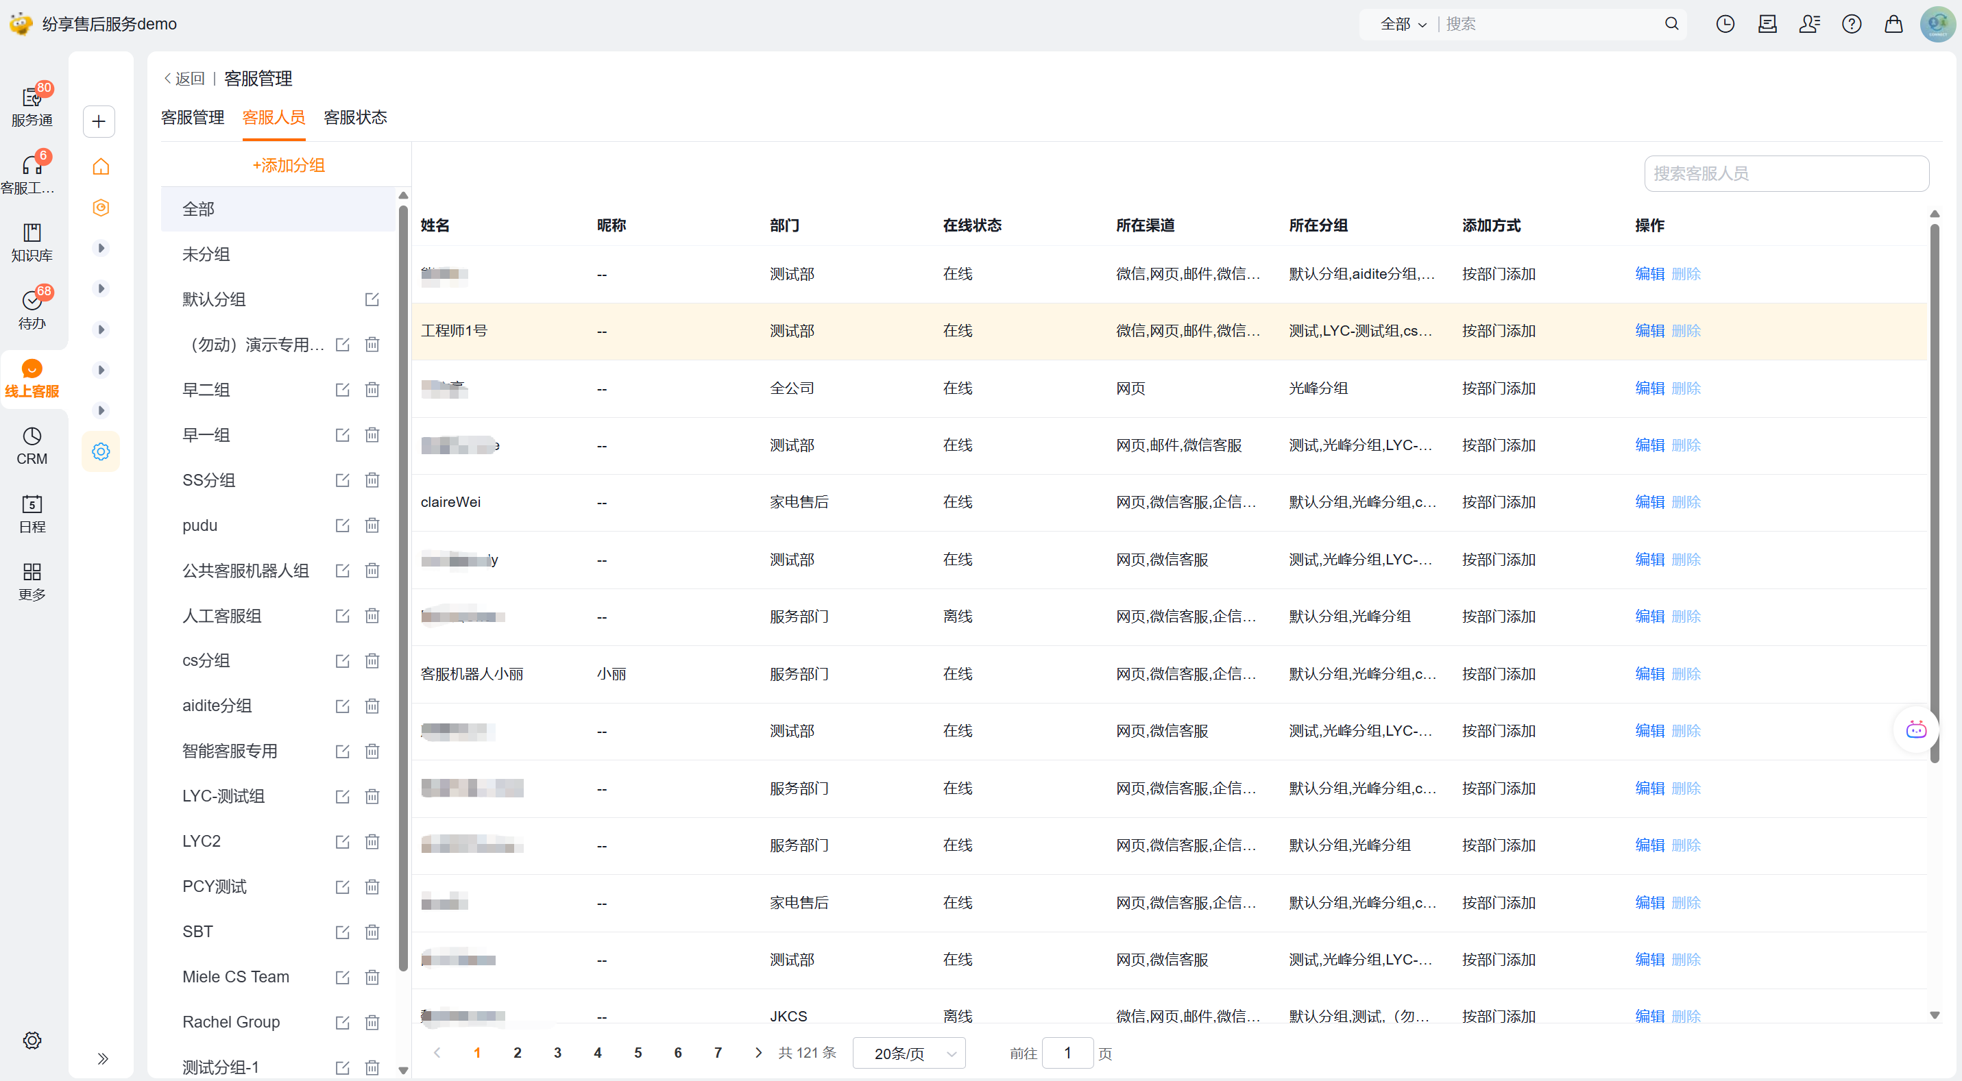The width and height of the screenshot is (1962, 1081).
Task: Click 编辑 link for 工程师1号 row
Action: point(1649,330)
